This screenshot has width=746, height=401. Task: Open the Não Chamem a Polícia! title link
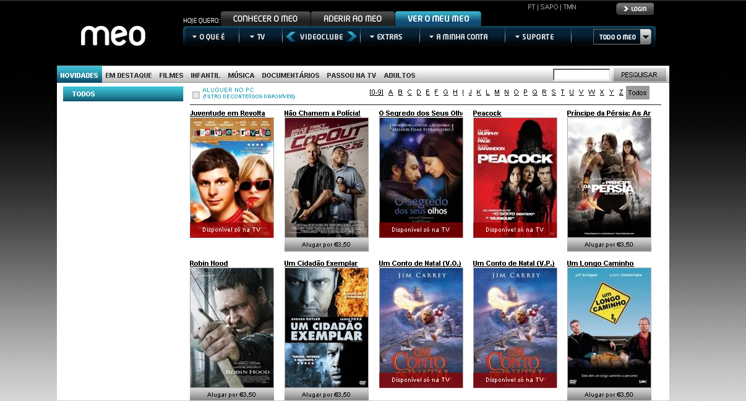[322, 113]
